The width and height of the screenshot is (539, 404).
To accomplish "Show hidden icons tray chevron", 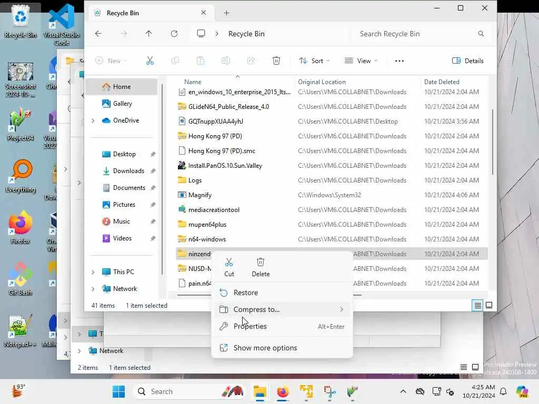I will pos(403,391).
